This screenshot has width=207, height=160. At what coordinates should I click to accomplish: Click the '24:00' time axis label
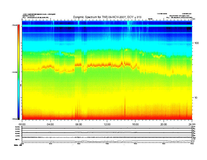(x=192, y=124)
